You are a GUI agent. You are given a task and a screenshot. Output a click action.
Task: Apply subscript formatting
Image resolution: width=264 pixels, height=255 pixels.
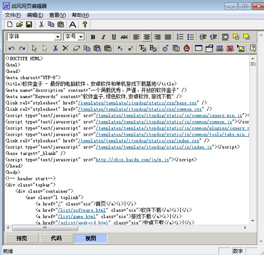[120, 48]
